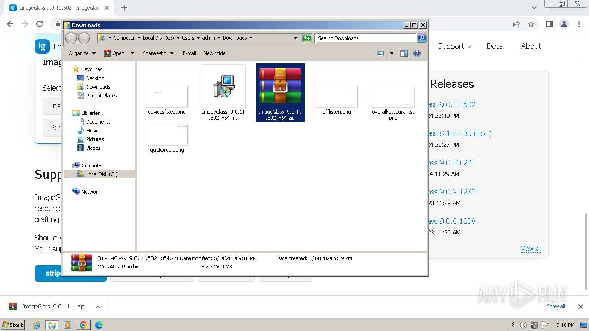This screenshot has height=331, width=589.
Task: Open Documents library
Action: 98,122
